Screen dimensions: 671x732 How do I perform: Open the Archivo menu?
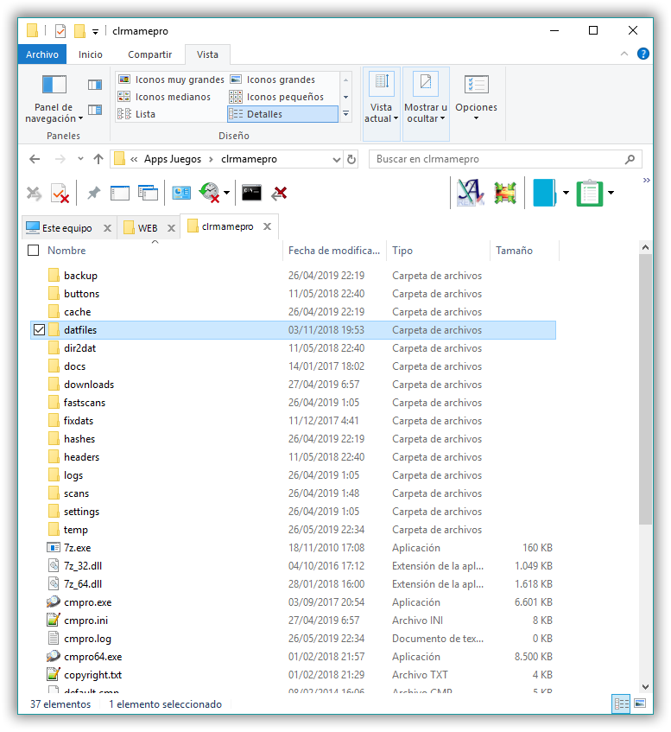(x=42, y=54)
